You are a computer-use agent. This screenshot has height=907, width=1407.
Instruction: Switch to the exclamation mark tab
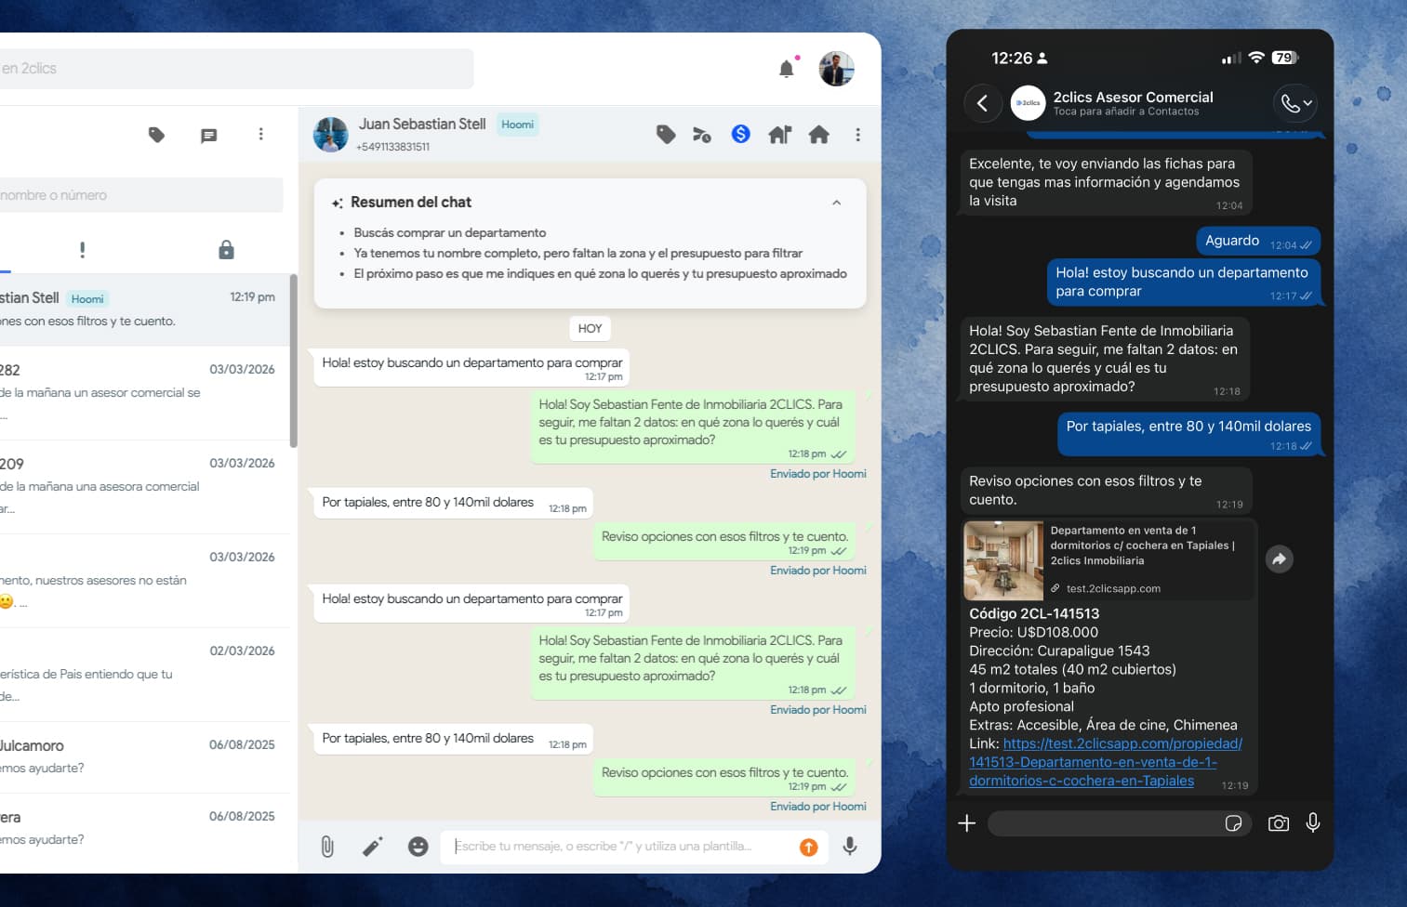pyautogui.click(x=83, y=249)
